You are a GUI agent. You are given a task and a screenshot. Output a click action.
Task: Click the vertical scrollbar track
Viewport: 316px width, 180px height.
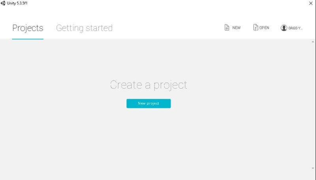point(313,105)
